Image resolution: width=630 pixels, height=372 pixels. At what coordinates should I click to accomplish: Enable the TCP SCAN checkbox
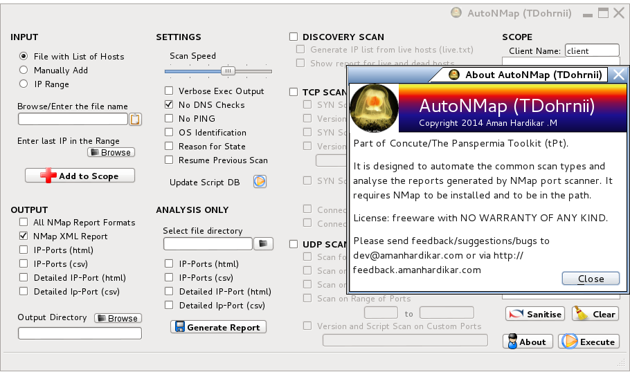click(x=294, y=92)
